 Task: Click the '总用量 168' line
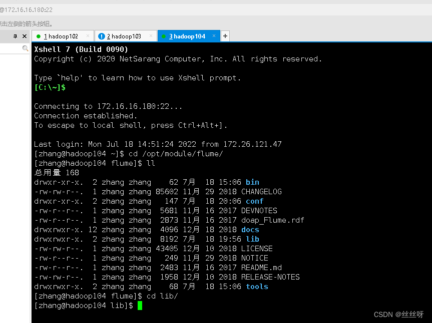(57, 173)
